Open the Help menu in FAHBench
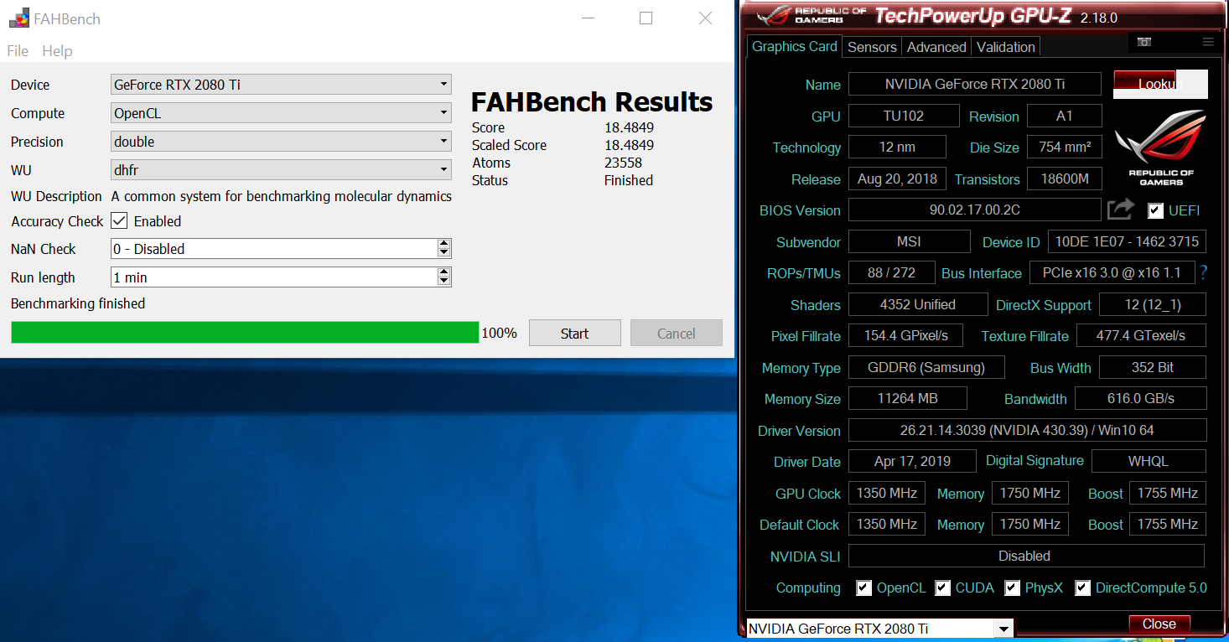Image resolution: width=1229 pixels, height=642 pixels. tap(57, 50)
